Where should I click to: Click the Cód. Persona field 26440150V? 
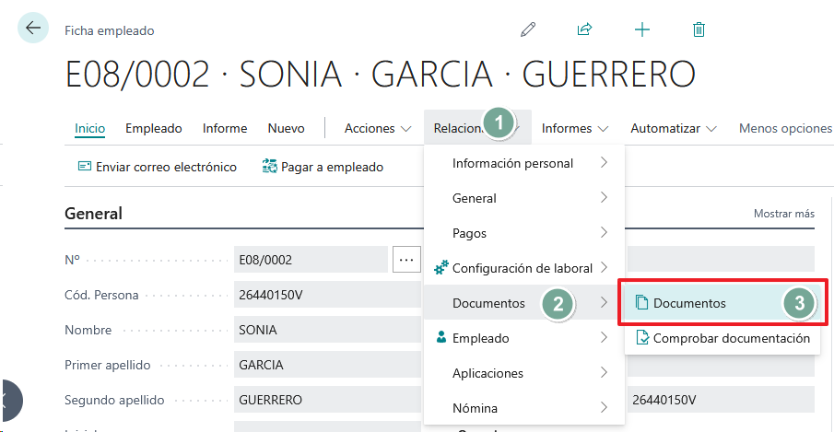point(328,295)
